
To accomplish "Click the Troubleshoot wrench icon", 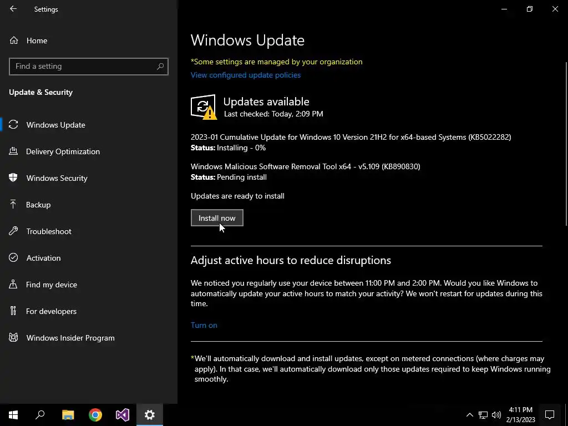I will pyautogui.click(x=13, y=231).
